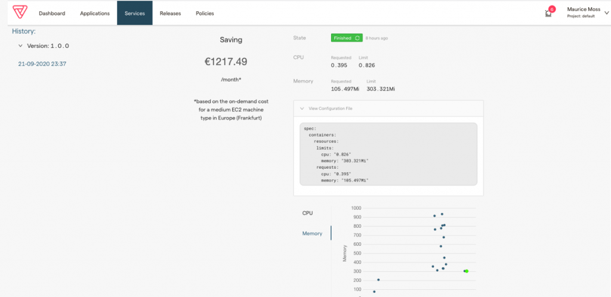
Task: Click Maurice Moss profile name
Action: click(x=584, y=10)
